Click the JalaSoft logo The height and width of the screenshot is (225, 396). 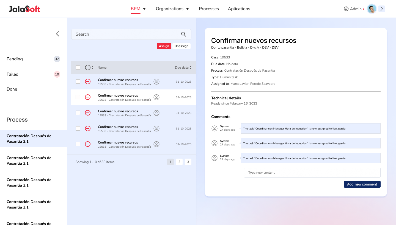coord(24,9)
